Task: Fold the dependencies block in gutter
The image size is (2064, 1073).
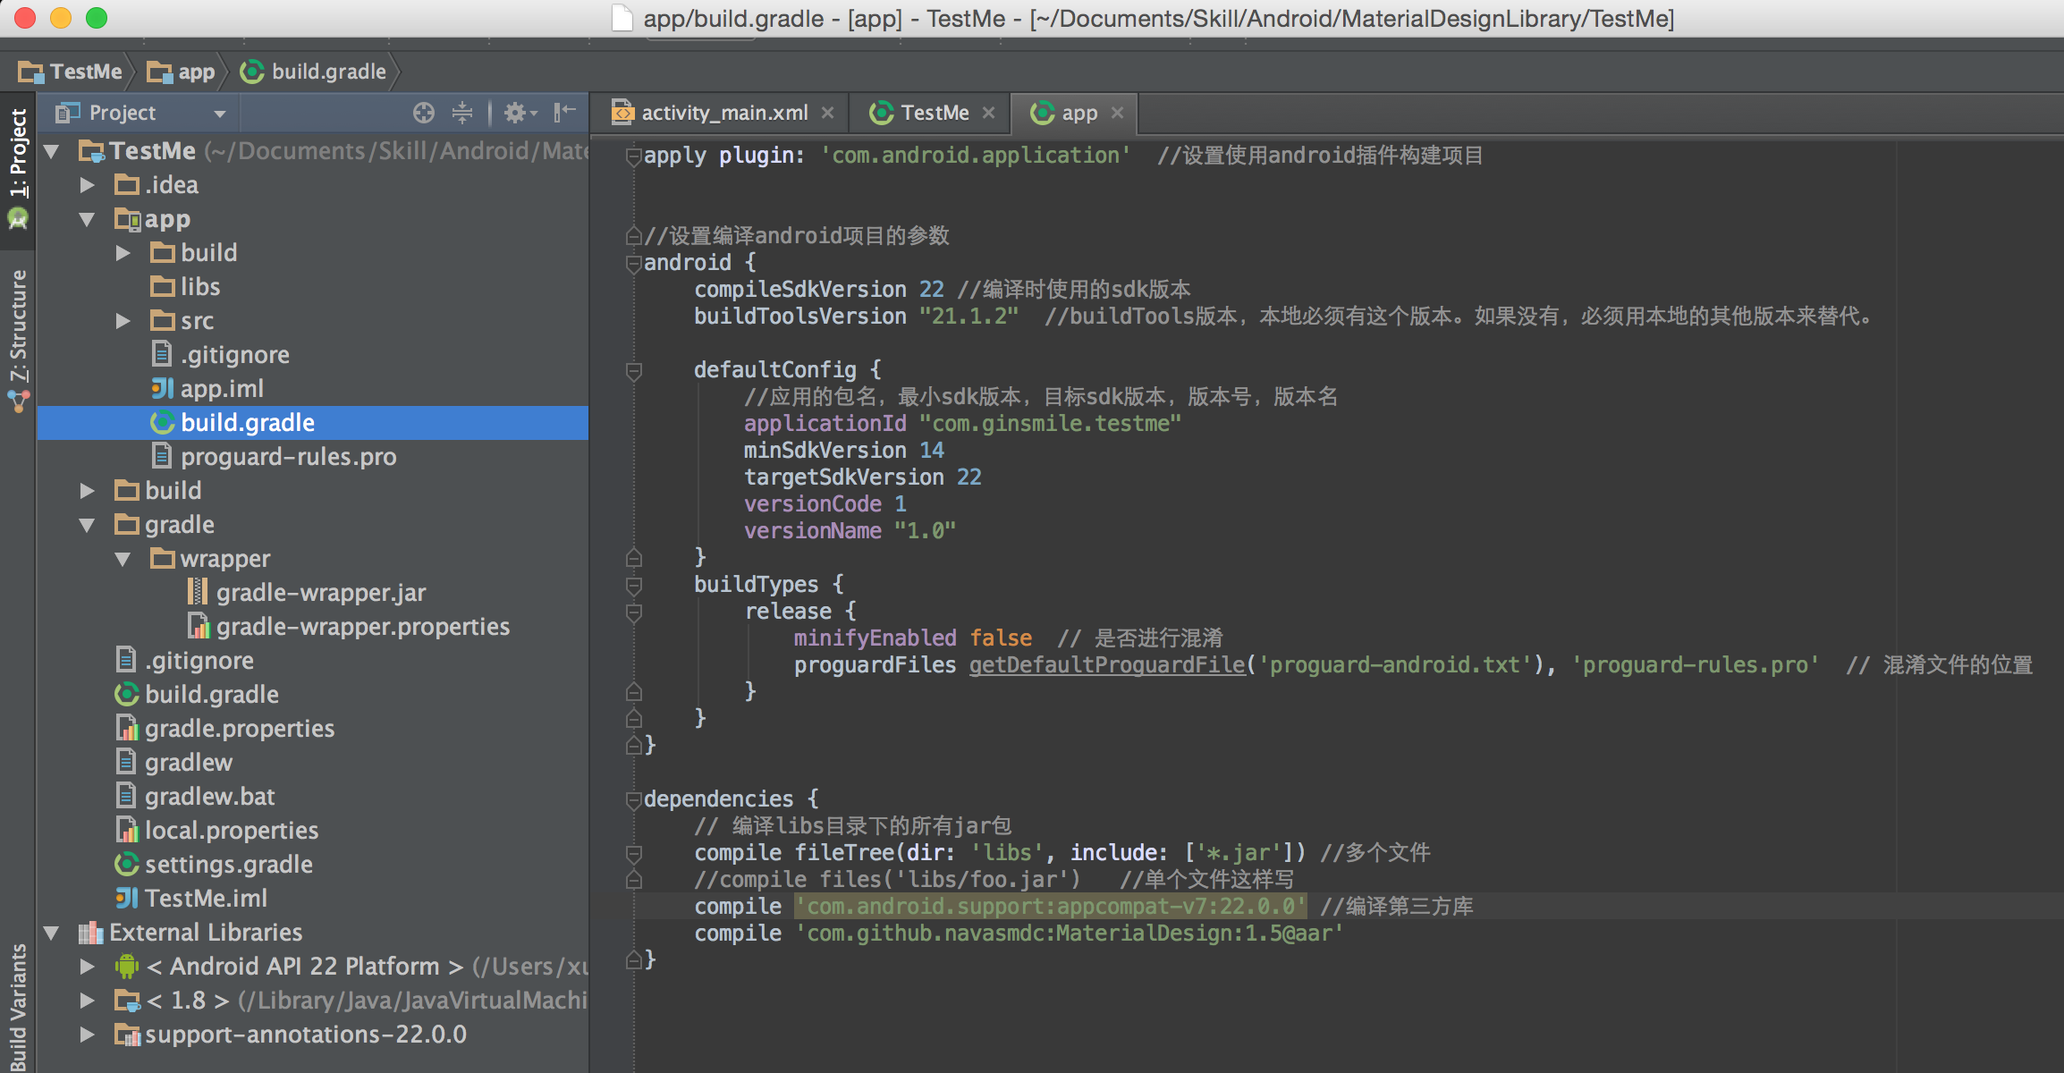Action: (634, 800)
